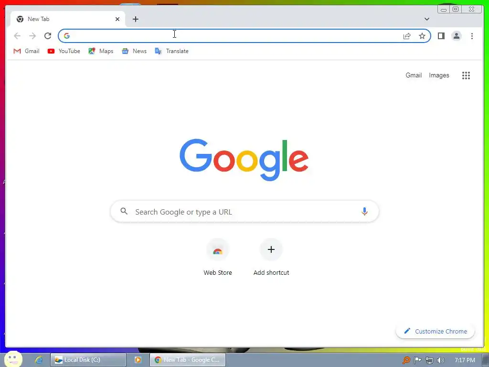Reload the page with the refresh icon
The width and height of the screenshot is (489, 367).
point(48,36)
